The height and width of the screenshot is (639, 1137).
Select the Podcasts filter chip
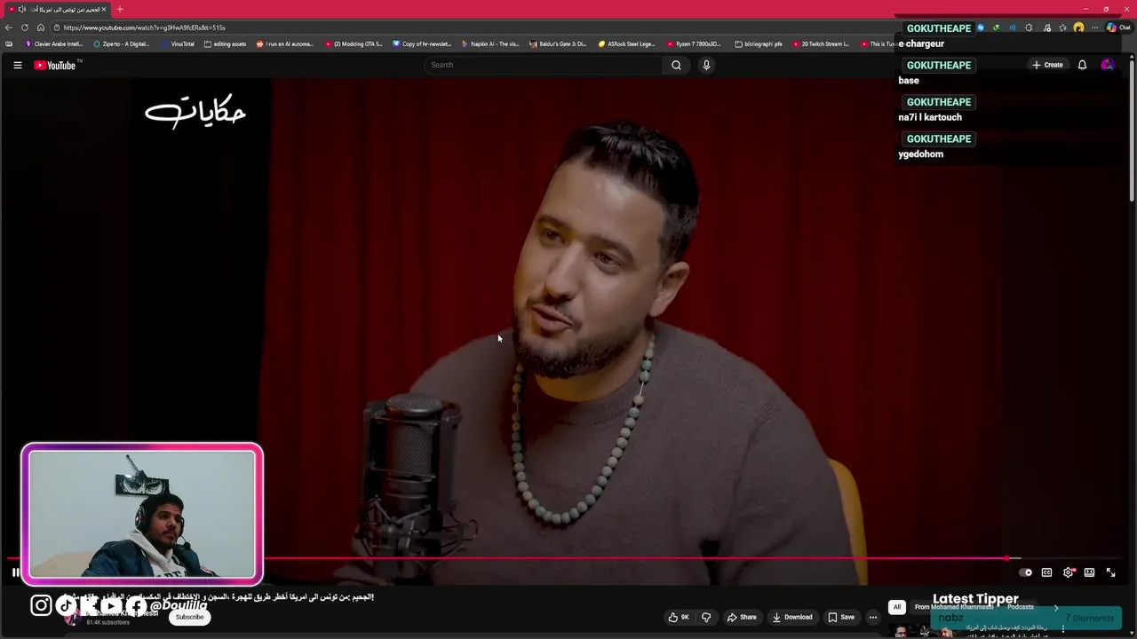click(1020, 607)
